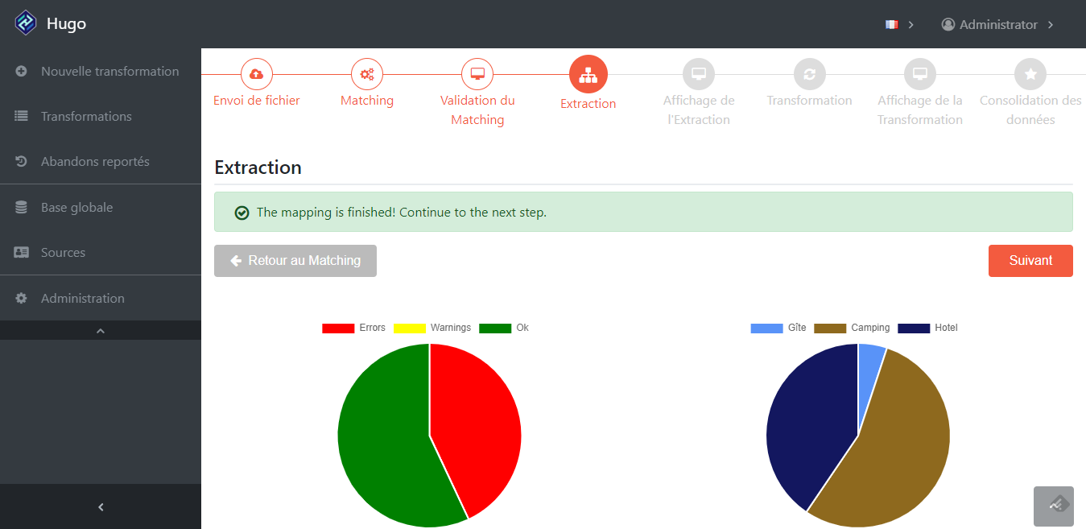
Task: Click the gear icon beside Administration
Action: pos(22,299)
